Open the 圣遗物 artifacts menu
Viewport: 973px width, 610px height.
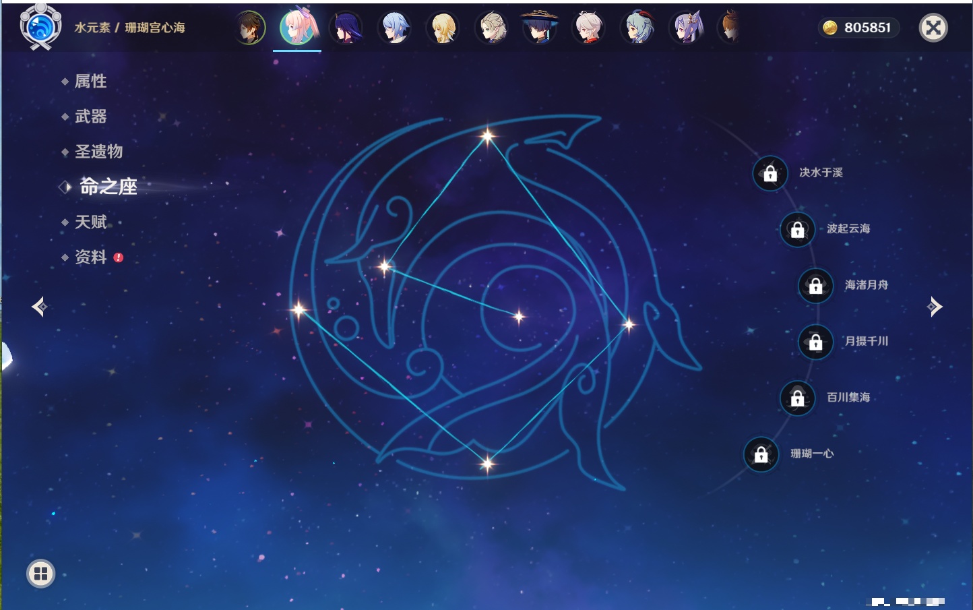click(x=98, y=152)
